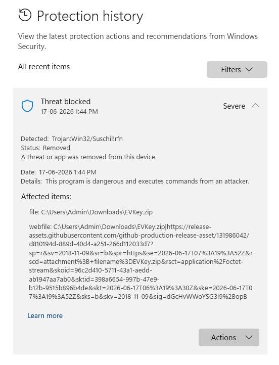Click the Protection history heading text
The image size is (279, 365).
click(x=90, y=16)
